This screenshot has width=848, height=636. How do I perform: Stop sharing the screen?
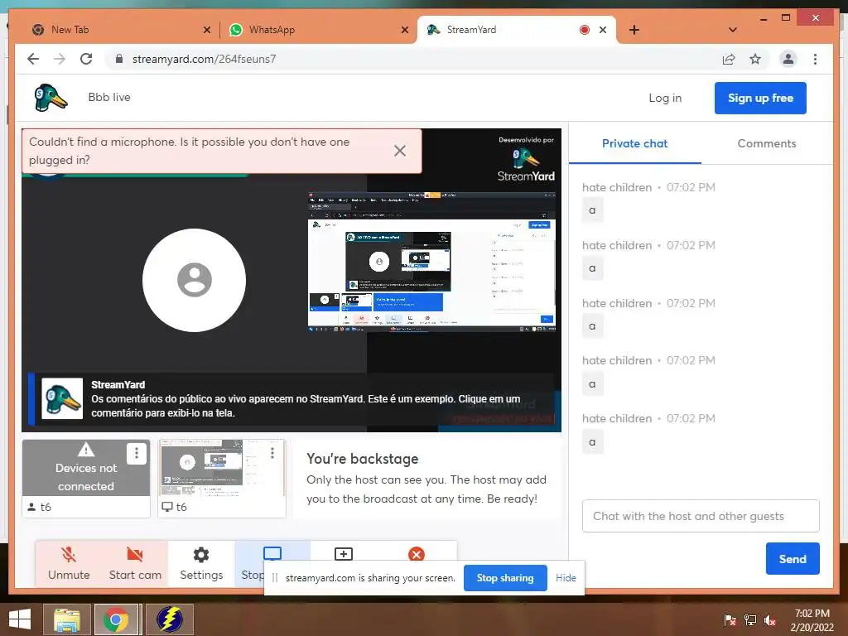pyautogui.click(x=505, y=577)
